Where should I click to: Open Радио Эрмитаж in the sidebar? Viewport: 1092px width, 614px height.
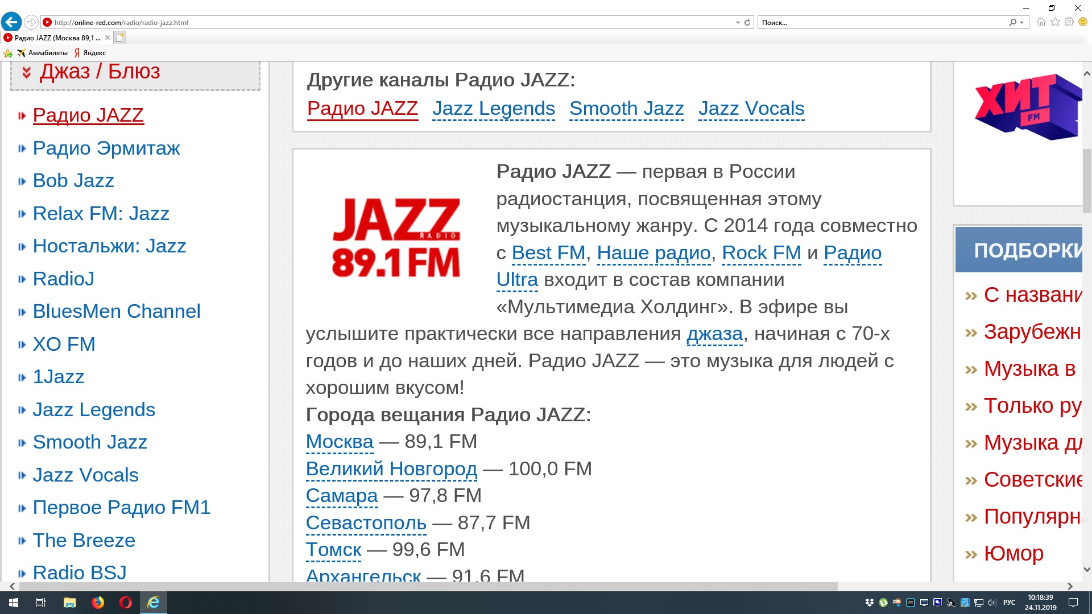click(106, 148)
